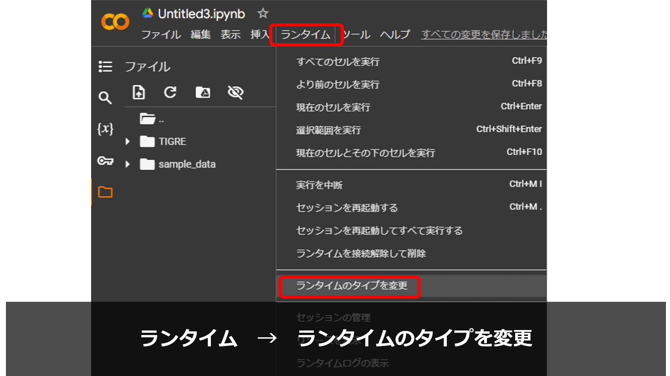Click the Google Colab logo

115,22
